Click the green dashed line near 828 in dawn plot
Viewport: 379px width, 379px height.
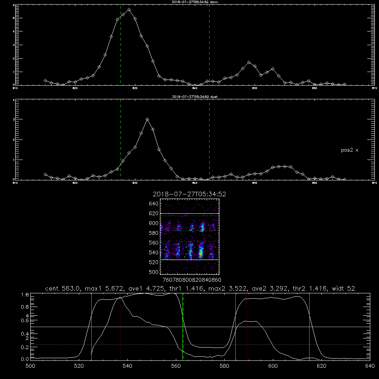click(x=121, y=45)
